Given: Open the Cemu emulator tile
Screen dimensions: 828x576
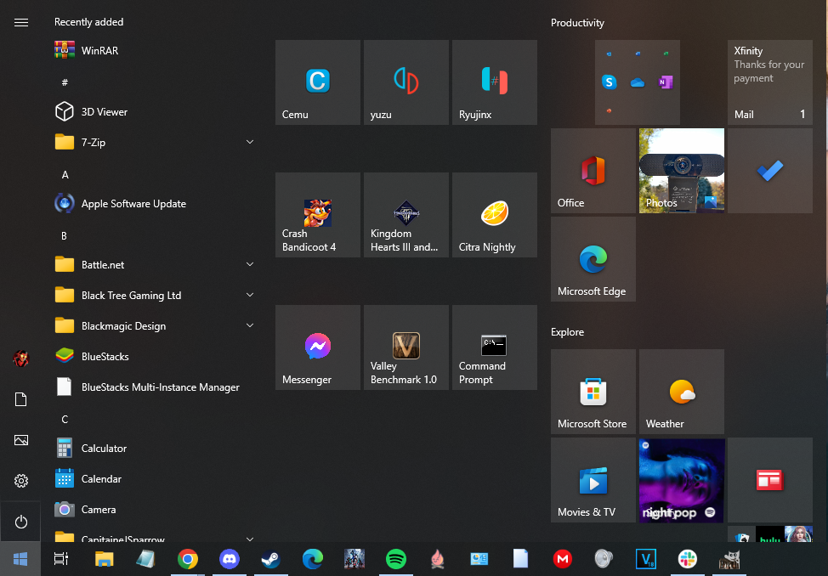Looking at the screenshot, I should point(317,82).
